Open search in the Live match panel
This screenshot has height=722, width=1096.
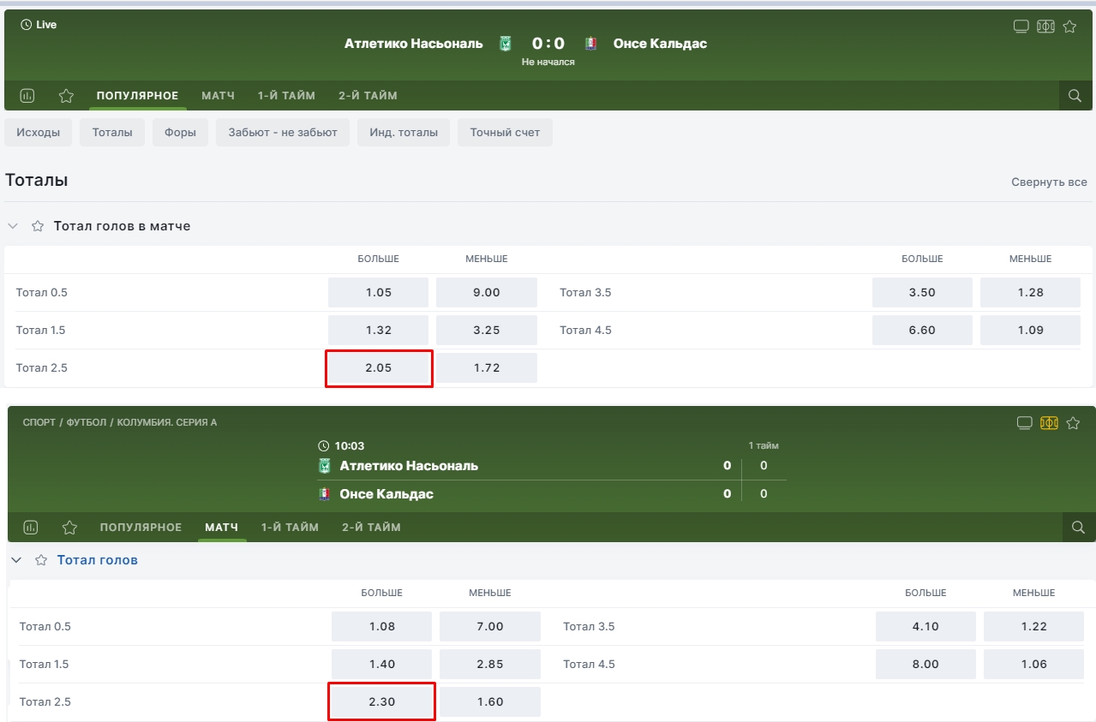(1075, 96)
